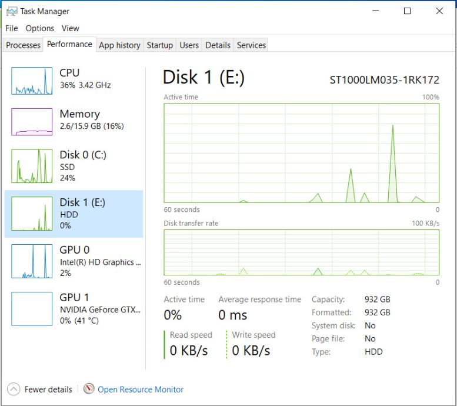Open the Options menu
The width and height of the screenshot is (457, 406).
[39, 28]
